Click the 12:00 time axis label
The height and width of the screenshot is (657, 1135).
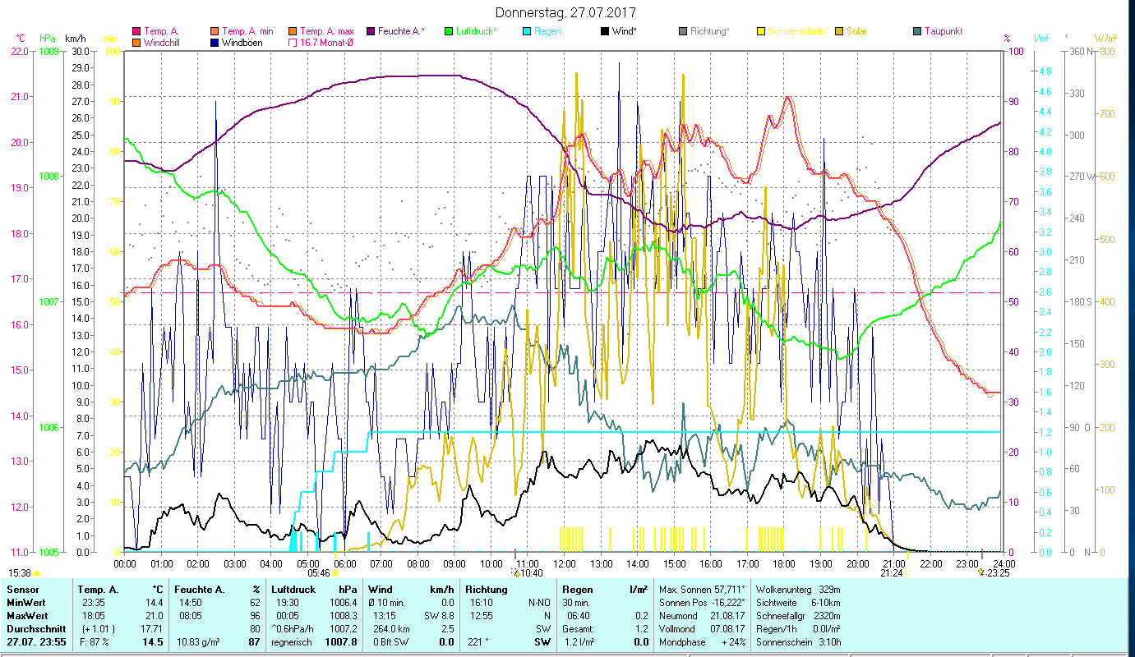click(x=565, y=564)
